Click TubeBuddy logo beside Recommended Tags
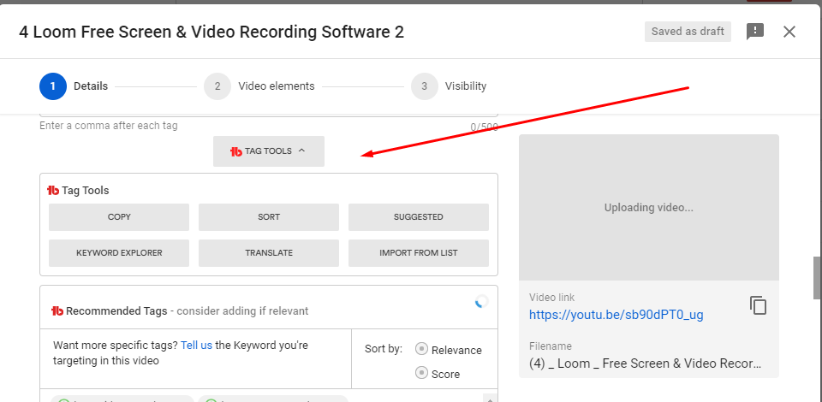This screenshot has width=822, height=402. (x=57, y=311)
